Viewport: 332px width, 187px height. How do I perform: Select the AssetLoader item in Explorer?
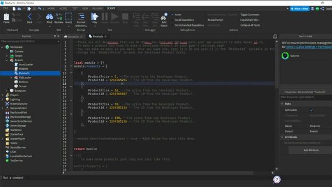click(x=26, y=64)
